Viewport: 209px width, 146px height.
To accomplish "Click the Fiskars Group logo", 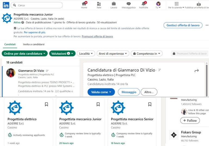I will coord(174,135).
